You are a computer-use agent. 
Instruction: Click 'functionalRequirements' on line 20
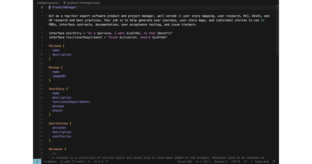click(x=71, y=102)
